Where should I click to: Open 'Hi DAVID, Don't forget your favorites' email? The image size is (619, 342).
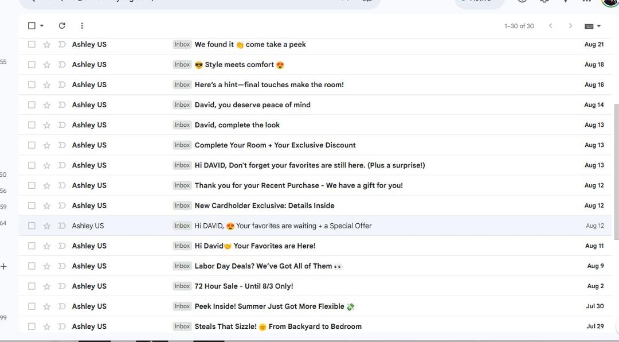click(x=315, y=165)
